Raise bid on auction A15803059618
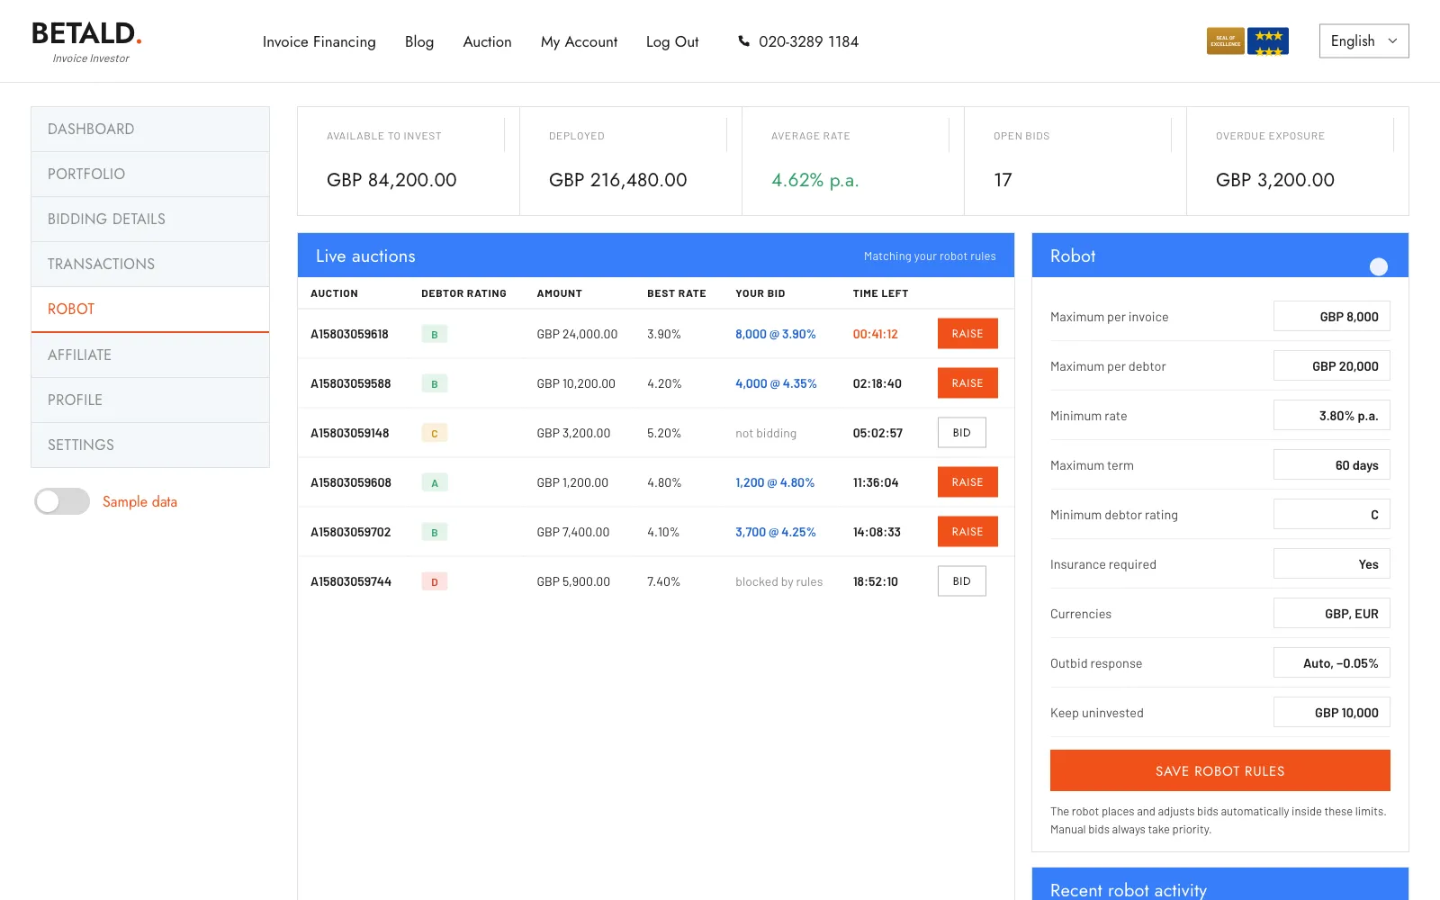1440x900 pixels. pos(967,334)
